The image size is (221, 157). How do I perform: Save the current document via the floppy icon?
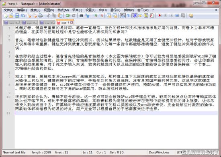click(17, 16)
